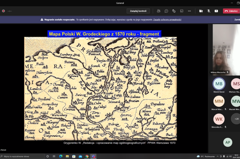Select the AP participant avatar
This screenshot has height=159, width=240.
coord(228,142)
